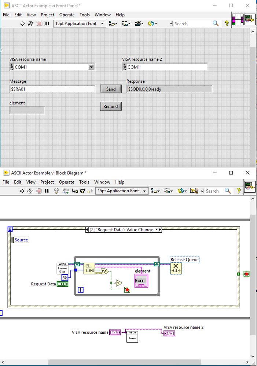The width and height of the screenshot is (257, 366).
Task: Click the Request button
Action: [x=111, y=107]
